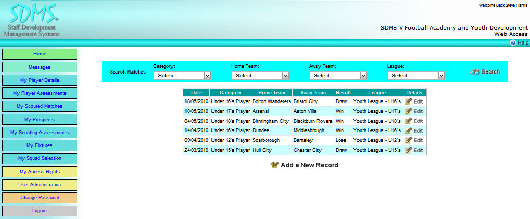Click the Search Matches label
Screen dimensions: 530x219
pyautogui.click(x=128, y=72)
